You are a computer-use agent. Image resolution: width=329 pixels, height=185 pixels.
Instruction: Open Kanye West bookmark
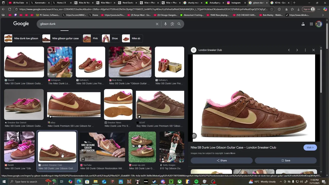pos(139,15)
